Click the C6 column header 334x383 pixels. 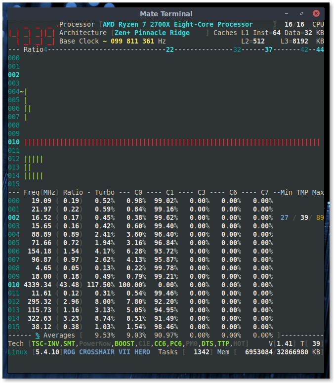(x=233, y=192)
